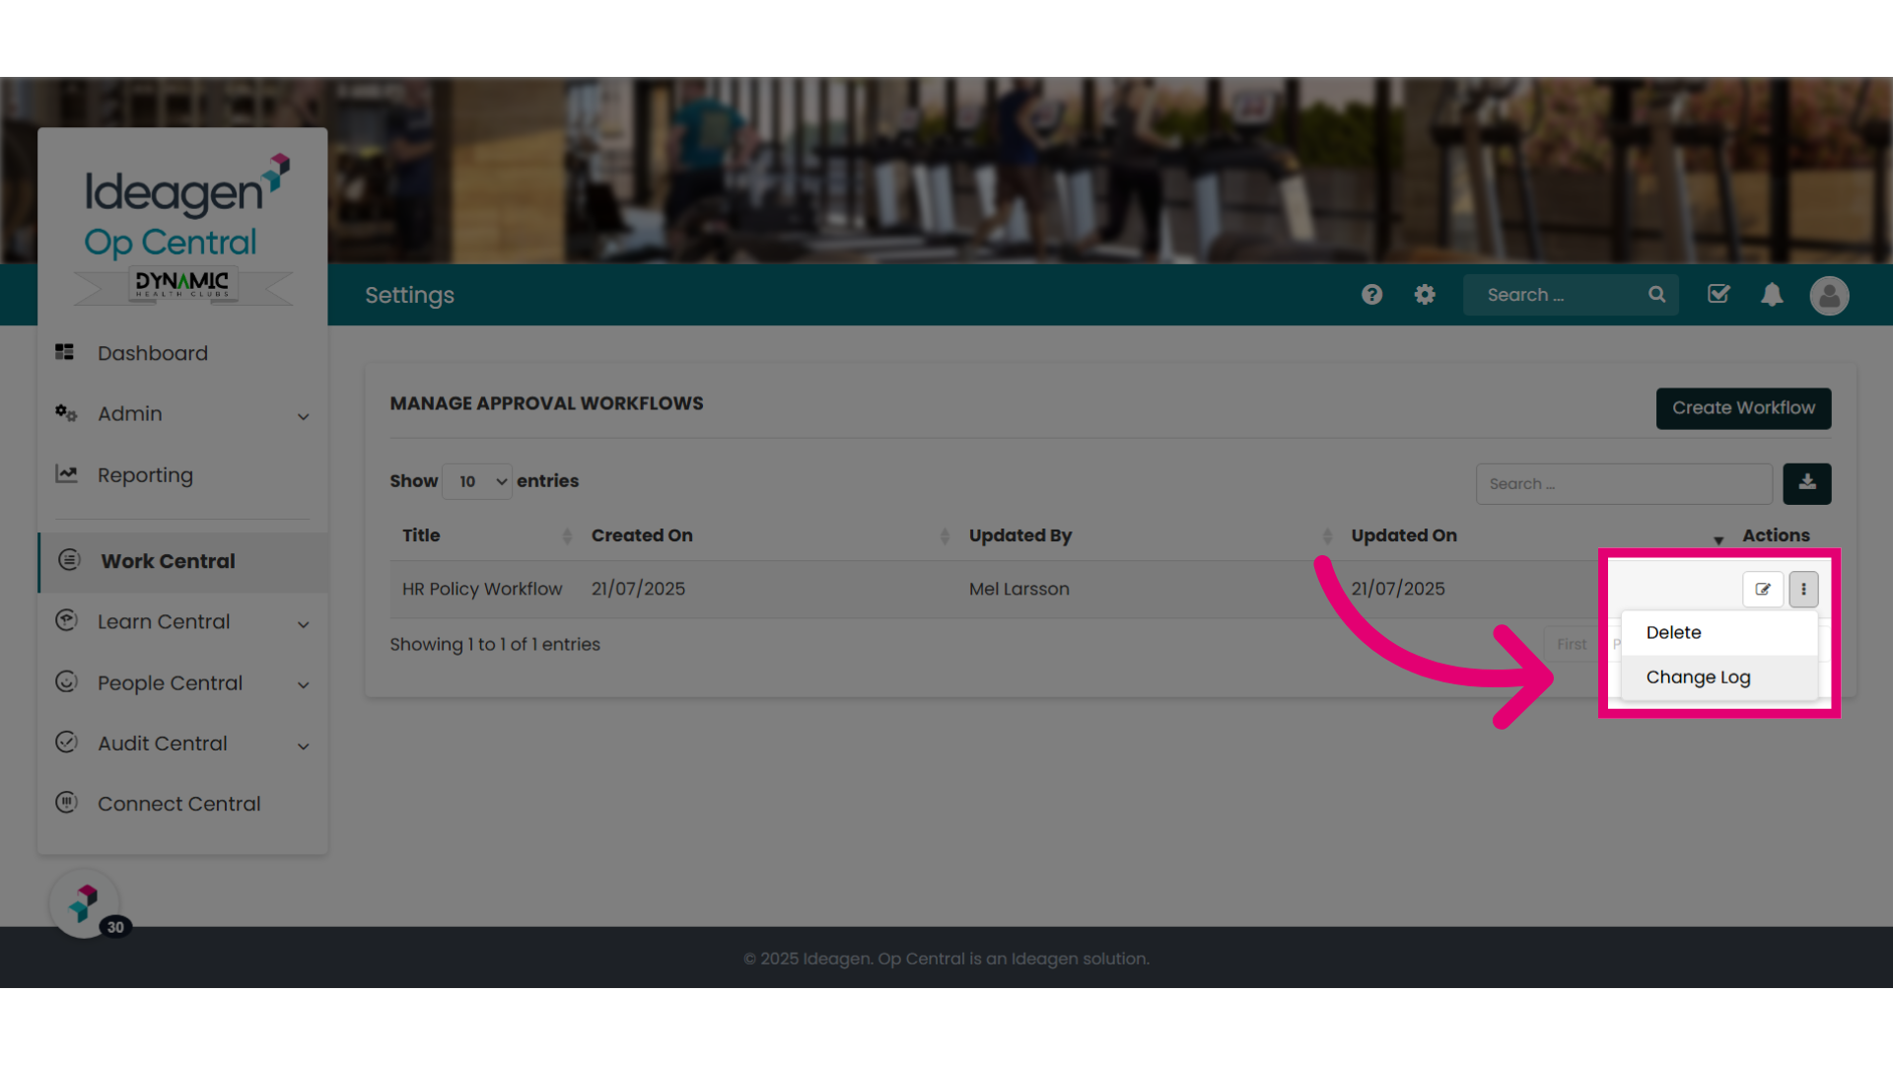Open the Show entries count dropdown

click(477, 481)
